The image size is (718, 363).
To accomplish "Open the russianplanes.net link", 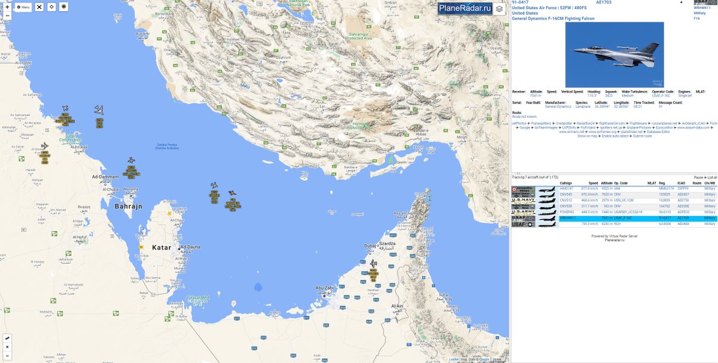I will (x=664, y=123).
